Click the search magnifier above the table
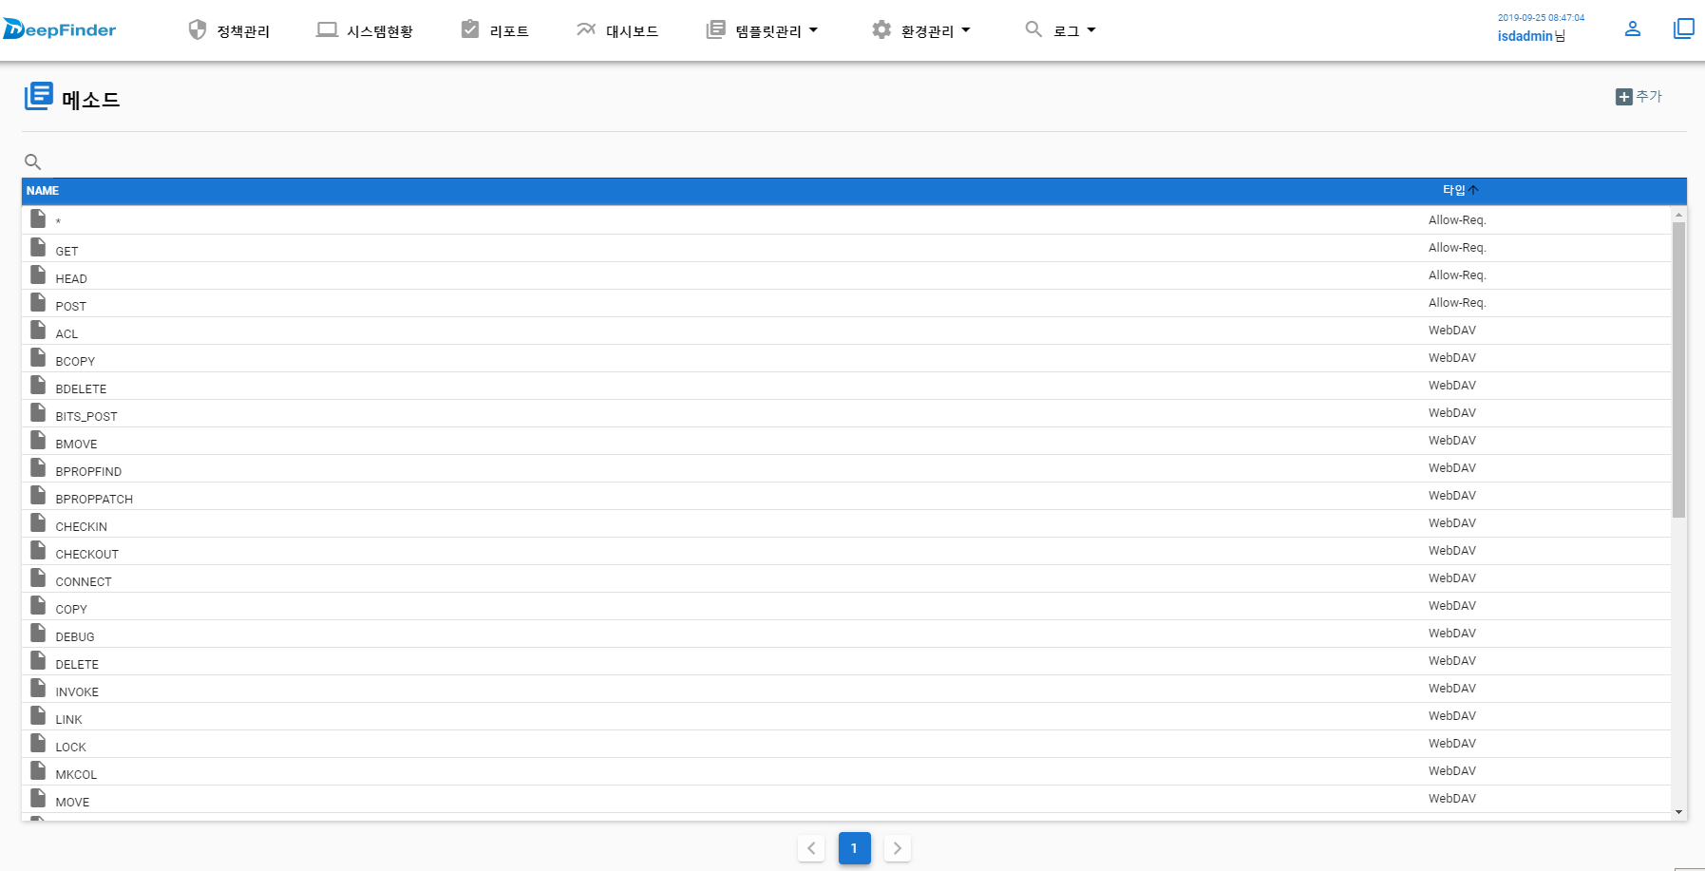Image resolution: width=1705 pixels, height=871 pixels. (32, 162)
